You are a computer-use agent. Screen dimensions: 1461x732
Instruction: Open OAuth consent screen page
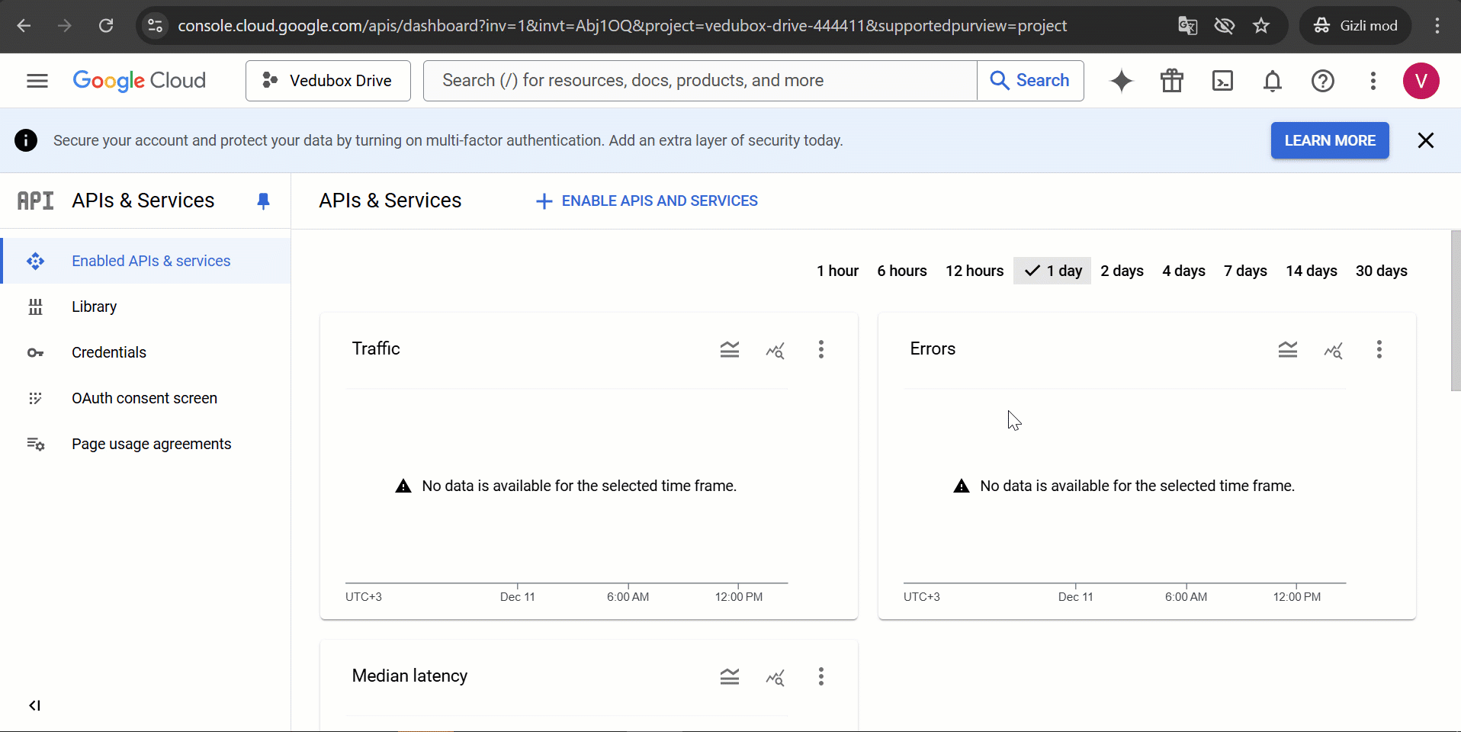tap(144, 398)
